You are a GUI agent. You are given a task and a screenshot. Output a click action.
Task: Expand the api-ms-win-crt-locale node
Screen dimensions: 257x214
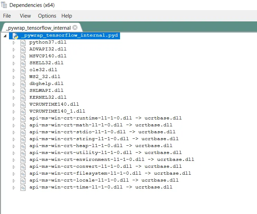(x=14, y=181)
